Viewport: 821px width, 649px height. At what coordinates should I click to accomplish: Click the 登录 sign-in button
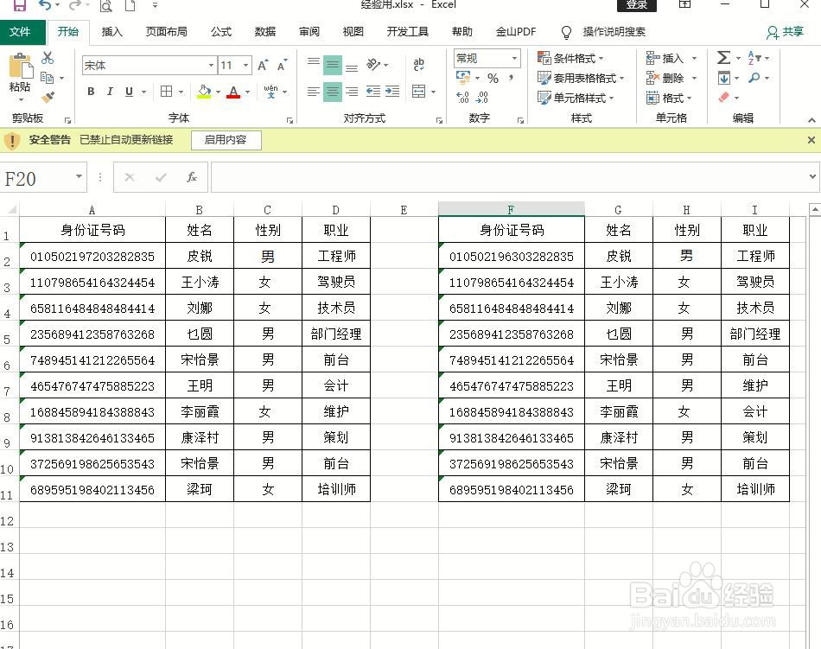coord(637,4)
